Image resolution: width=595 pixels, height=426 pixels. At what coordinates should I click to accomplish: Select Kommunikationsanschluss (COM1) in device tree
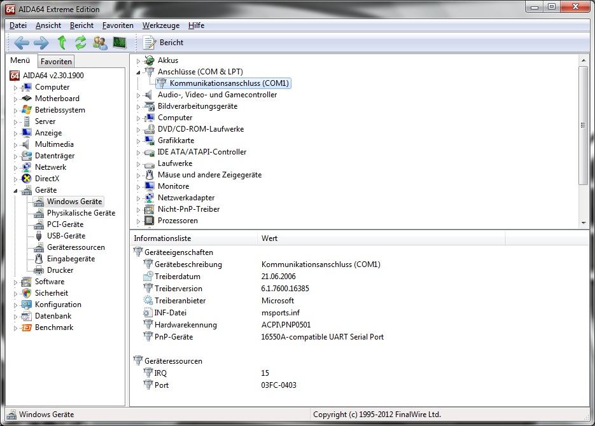pos(229,83)
